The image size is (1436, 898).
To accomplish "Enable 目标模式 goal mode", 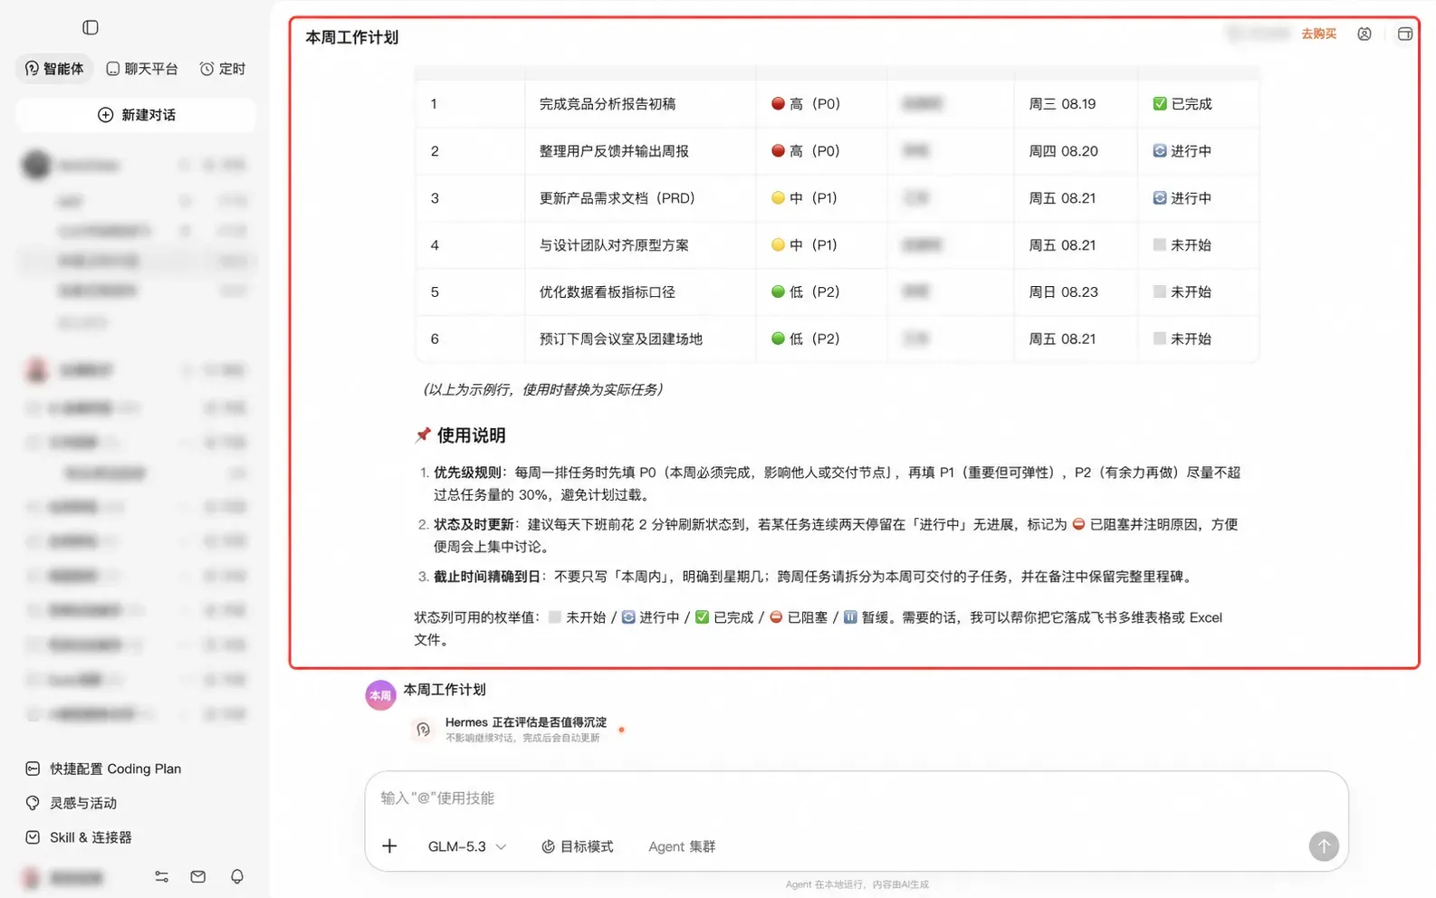I will pos(577,846).
